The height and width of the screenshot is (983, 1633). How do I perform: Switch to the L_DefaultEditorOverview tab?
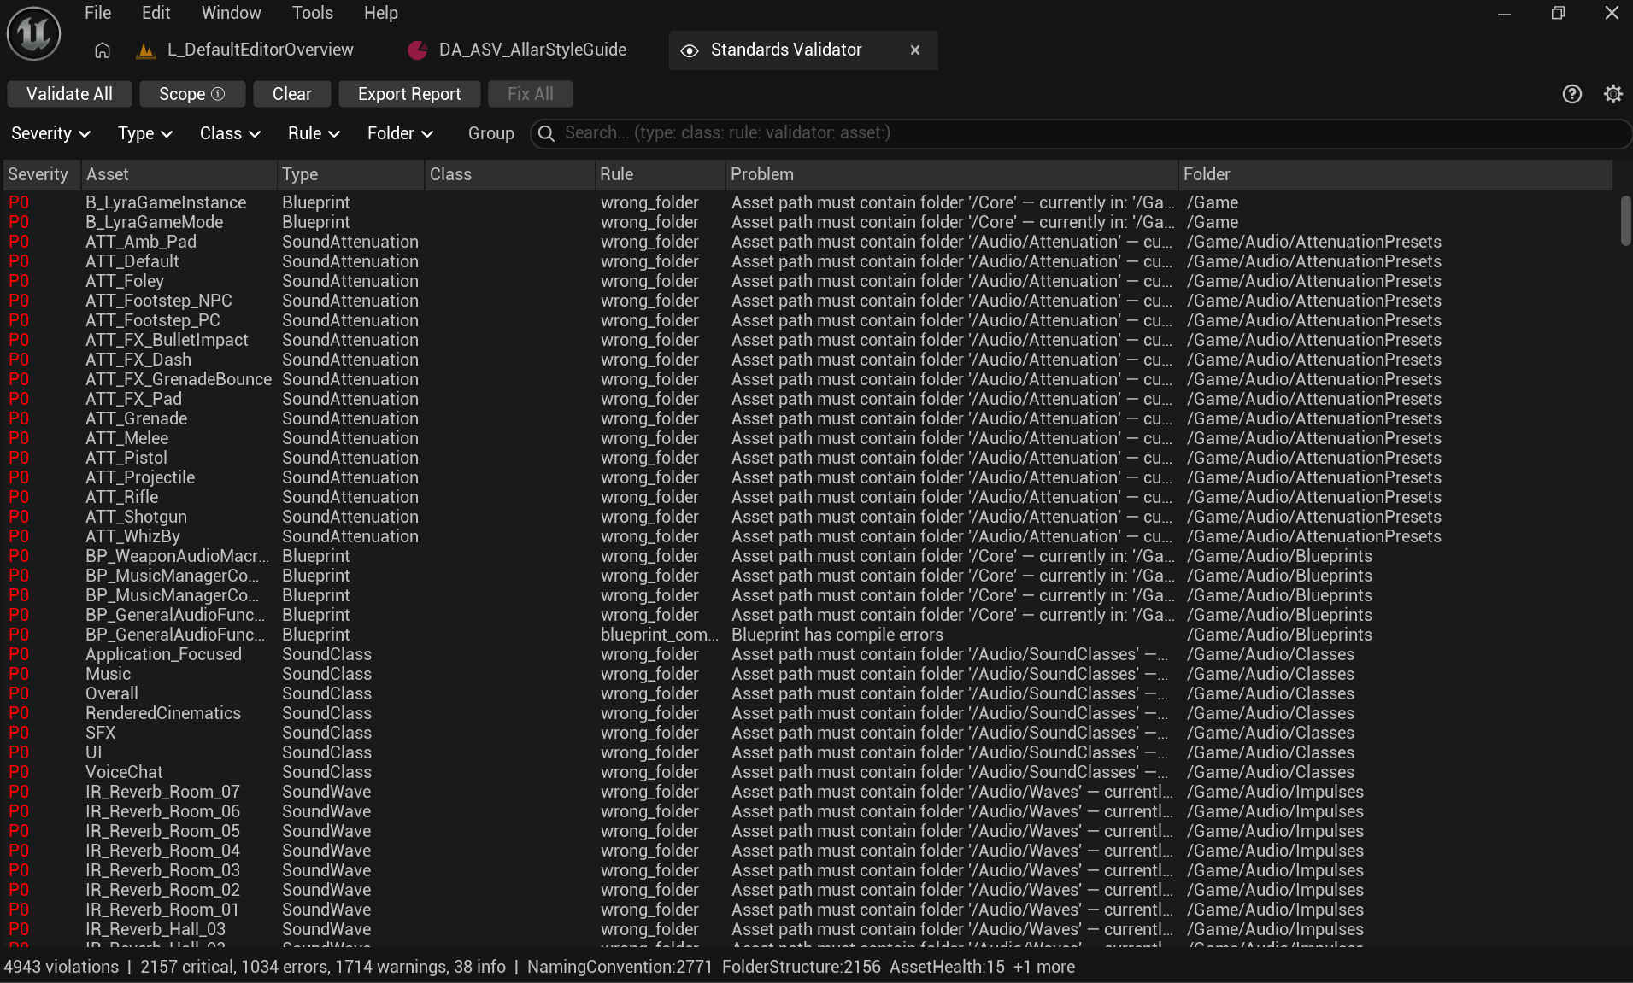coord(245,50)
